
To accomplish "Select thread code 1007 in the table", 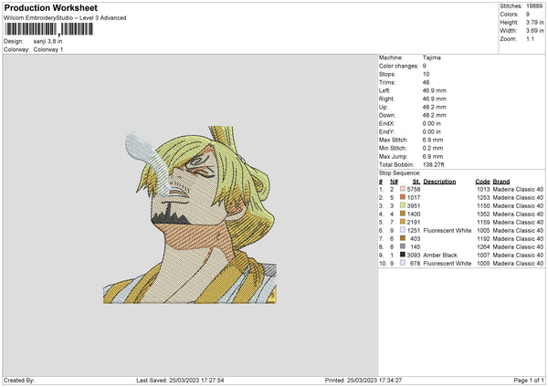I will click(483, 255).
